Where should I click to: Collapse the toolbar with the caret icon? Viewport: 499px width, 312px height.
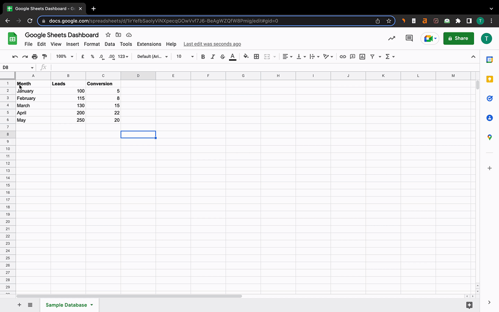click(x=473, y=57)
